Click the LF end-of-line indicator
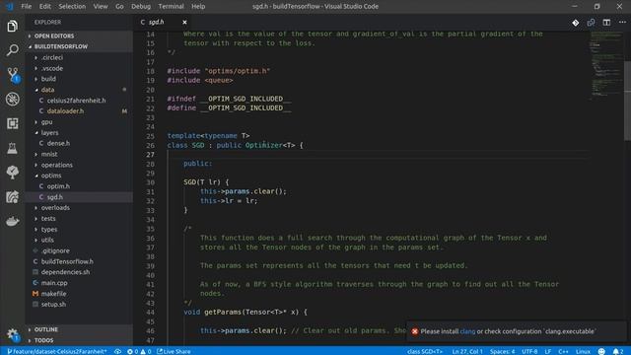Image resolution: width=631 pixels, height=355 pixels. coord(548,351)
